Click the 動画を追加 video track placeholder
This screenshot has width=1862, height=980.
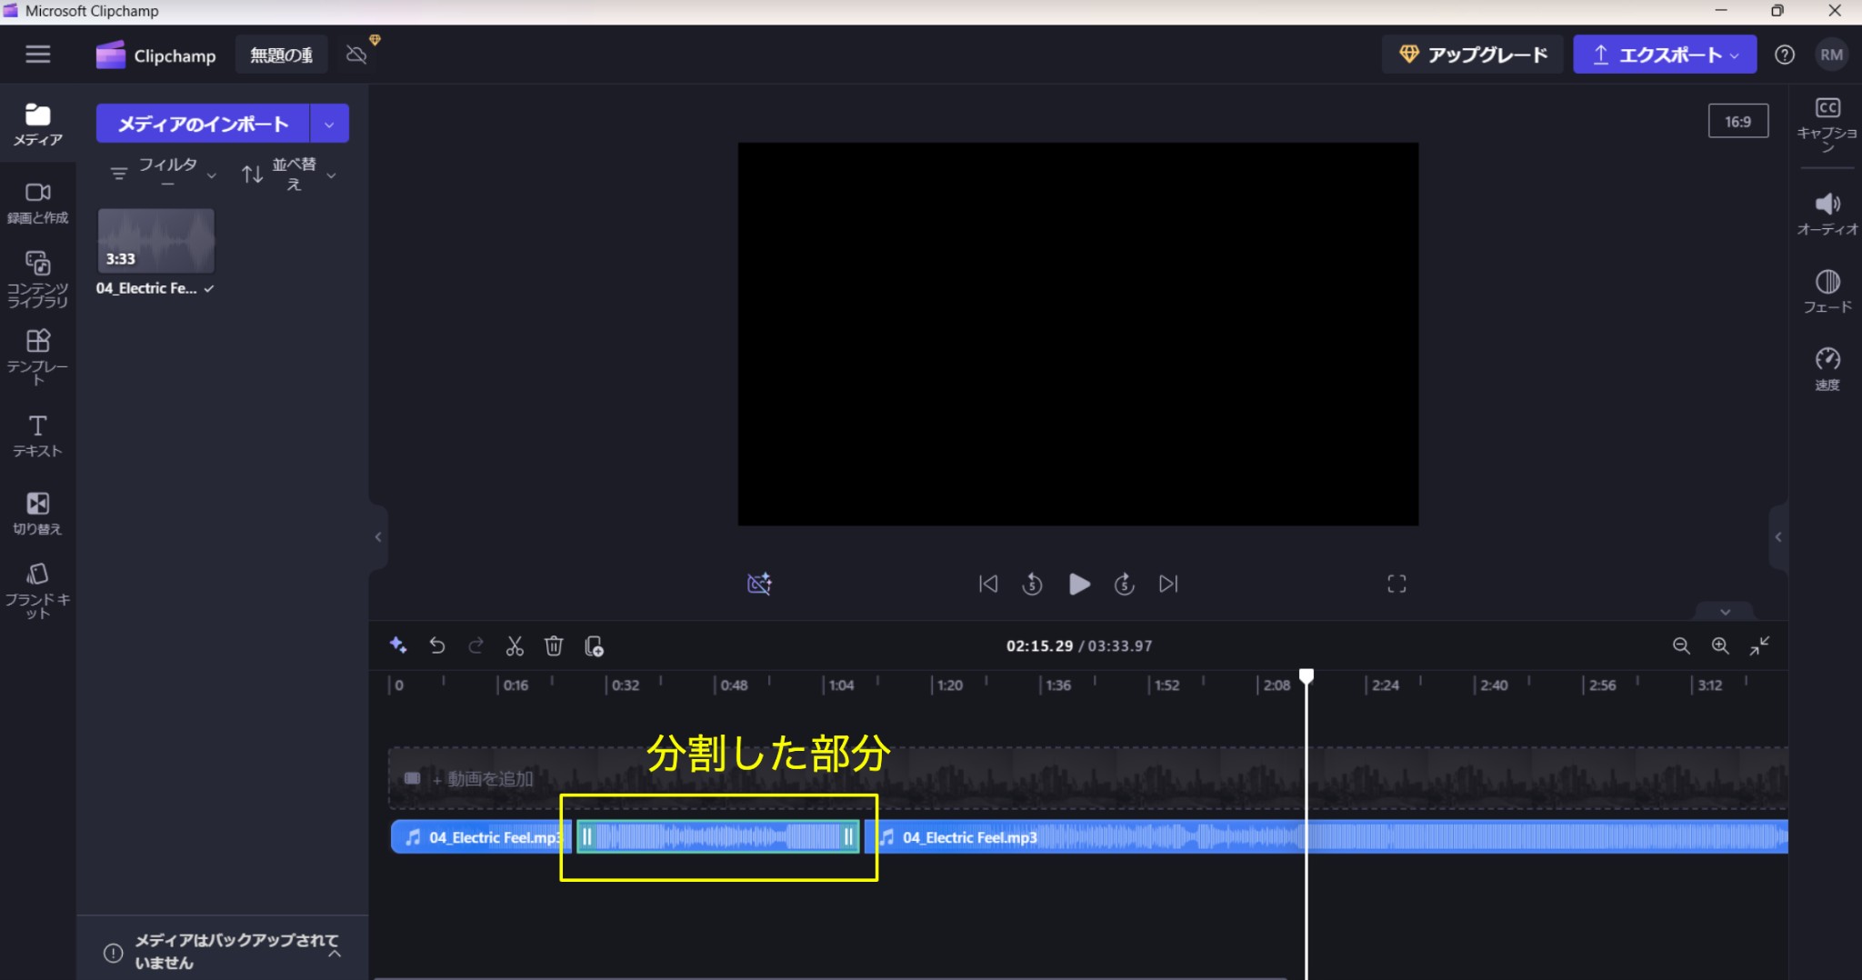coord(1088,779)
